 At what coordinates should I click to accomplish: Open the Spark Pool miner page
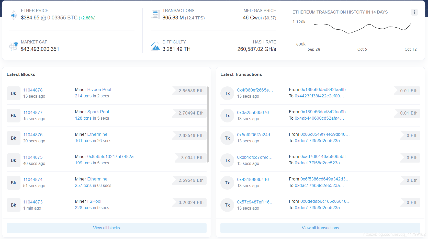tap(98, 112)
